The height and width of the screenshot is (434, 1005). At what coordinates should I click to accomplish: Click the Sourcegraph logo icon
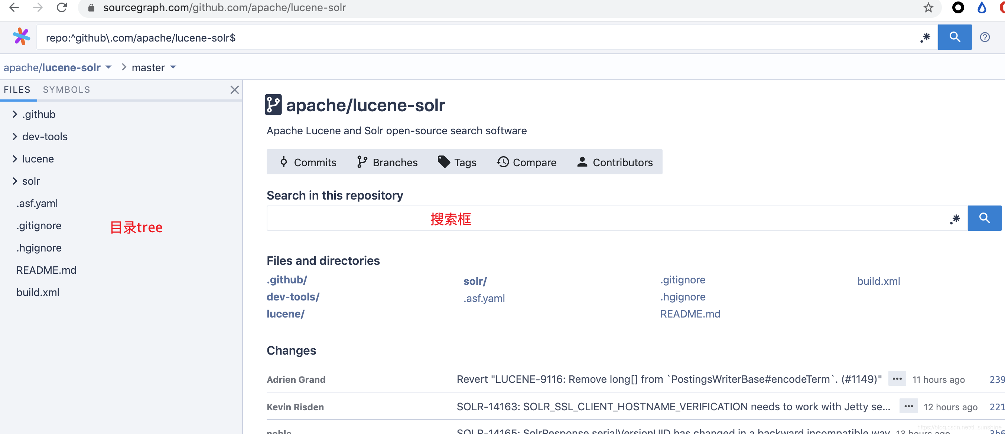coord(21,37)
